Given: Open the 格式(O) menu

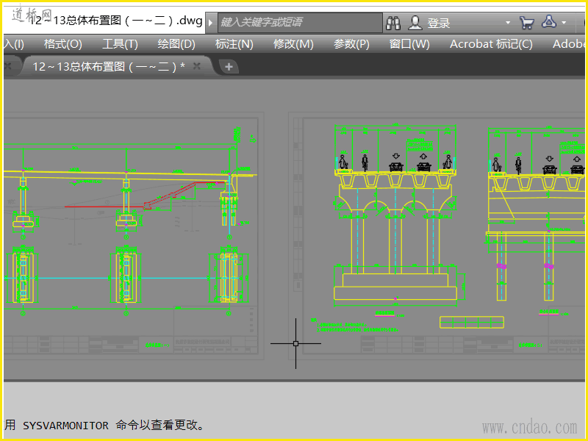Looking at the screenshot, I should click(62, 44).
